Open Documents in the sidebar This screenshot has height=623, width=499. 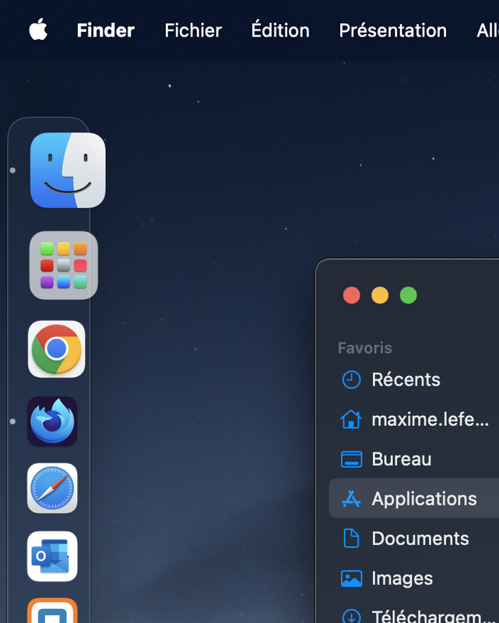[414, 538]
